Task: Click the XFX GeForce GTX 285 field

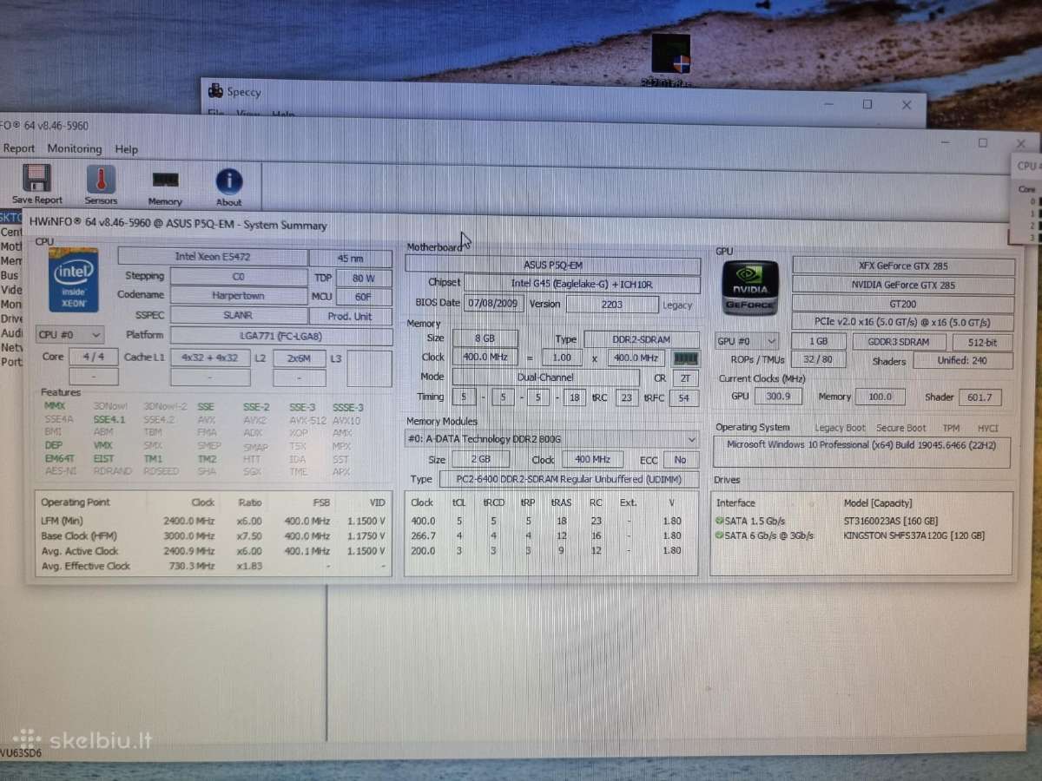Action: 903,266
